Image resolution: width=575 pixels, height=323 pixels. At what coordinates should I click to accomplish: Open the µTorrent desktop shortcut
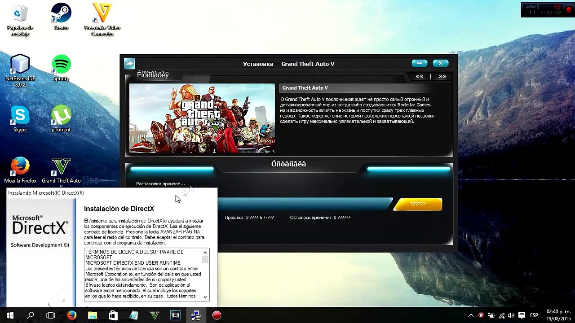pyautogui.click(x=61, y=119)
